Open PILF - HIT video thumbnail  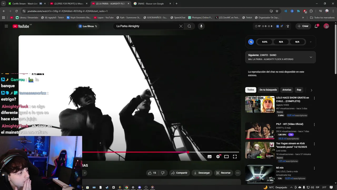point(260,130)
